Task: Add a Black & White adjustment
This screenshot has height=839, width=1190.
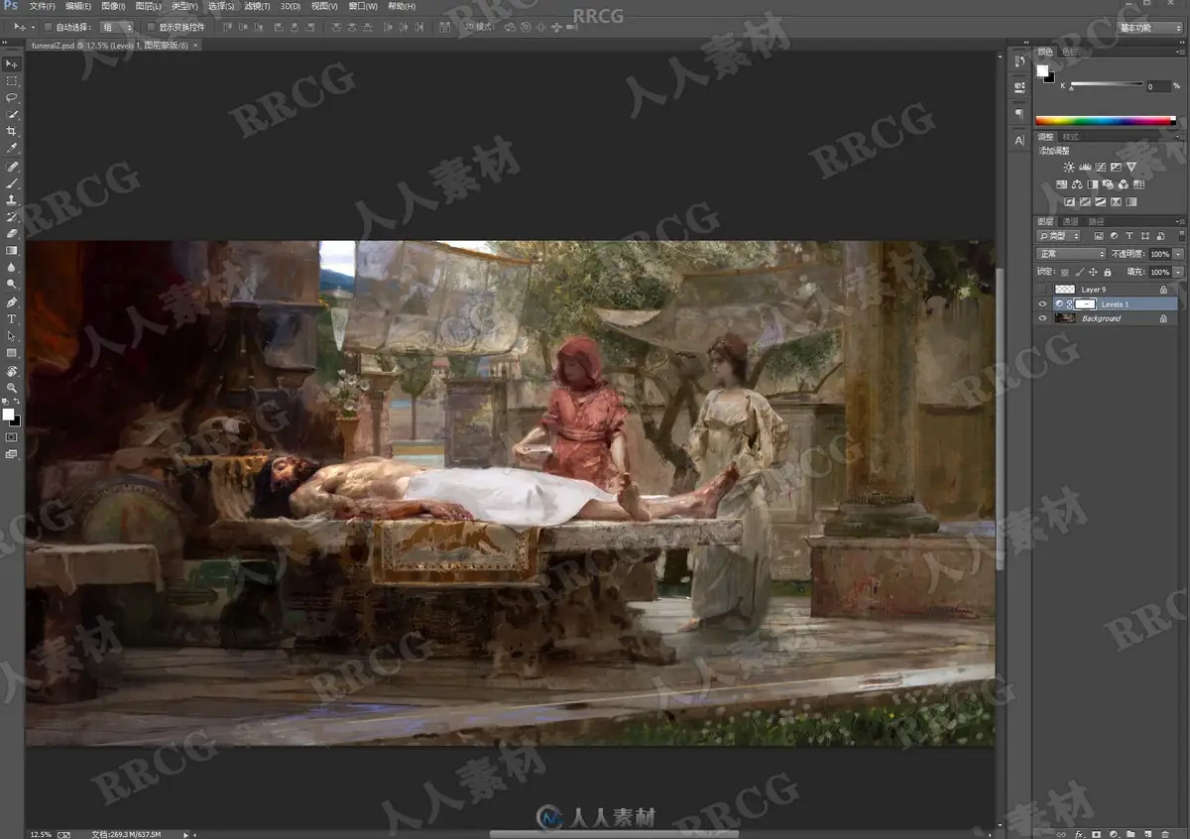Action: pos(1093,184)
